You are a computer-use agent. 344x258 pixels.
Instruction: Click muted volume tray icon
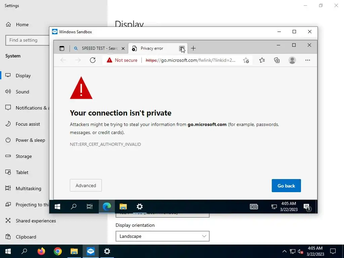click(301, 251)
